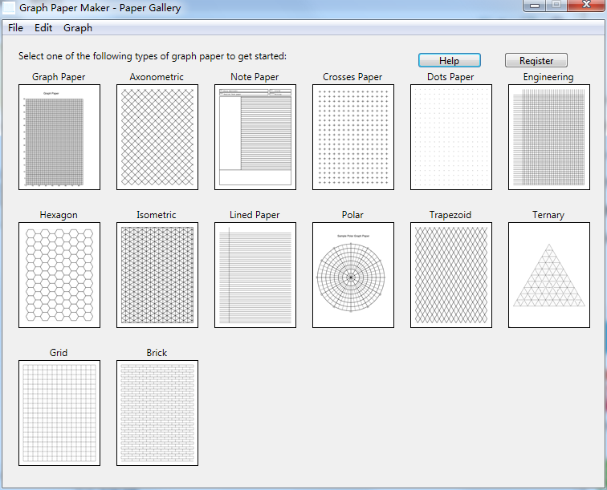
Task: Select the Dots Paper preview
Action: 451,137
